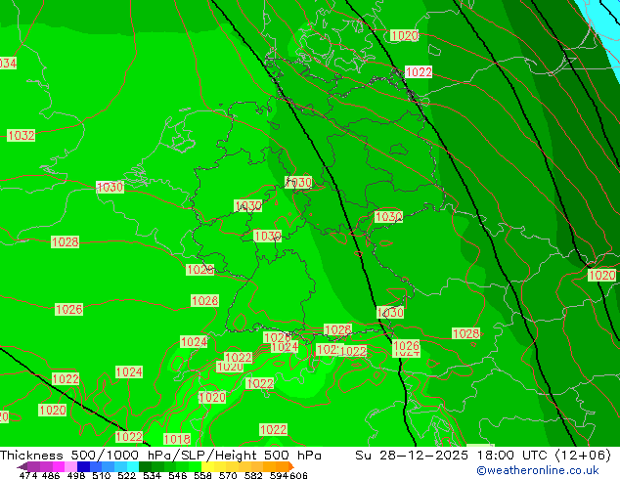This screenshot has height=479, width=620.
Task: Click the 1020 label above the white 1022 label
Action: point(404,35)
